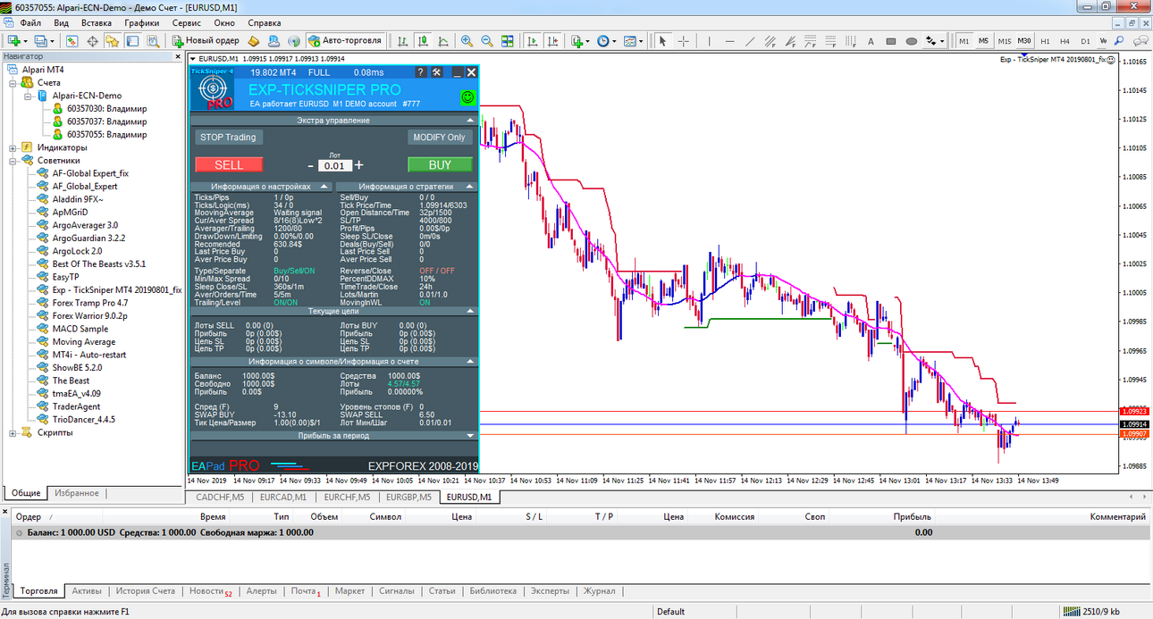
Task: Collapse the Информация о стратегии section
Action: pos(470,187)
